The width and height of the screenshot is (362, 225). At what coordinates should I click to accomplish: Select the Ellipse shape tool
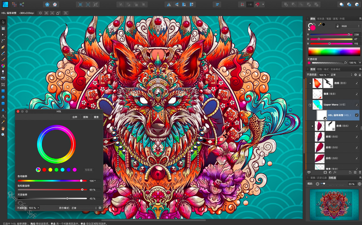3,97
